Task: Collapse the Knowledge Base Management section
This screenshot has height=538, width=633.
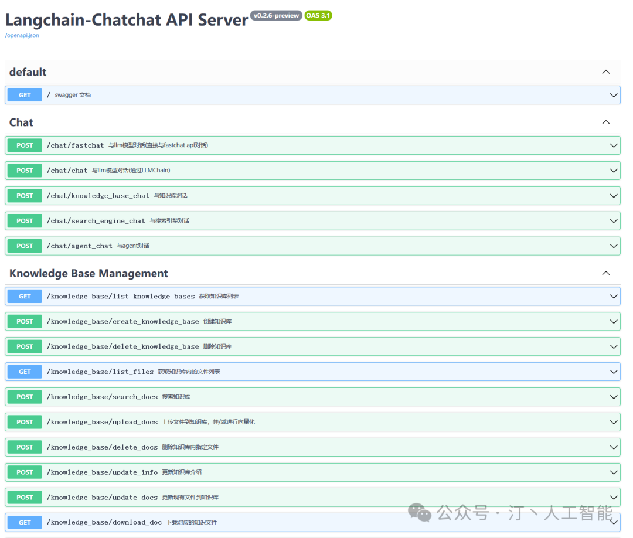Action: pos(605,273)
